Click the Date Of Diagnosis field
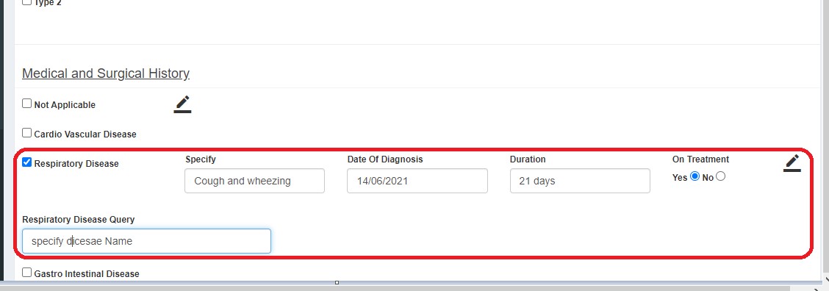Viewport: 829px width, 291px height. click(x=417, y=181)
